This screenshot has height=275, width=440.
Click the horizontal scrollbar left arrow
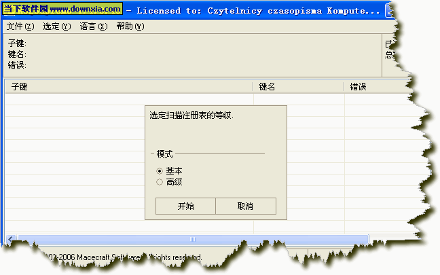point(11,239)
